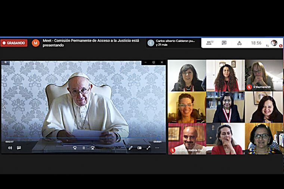
Task: Open the meeting chat panel
Action: [x=224, y=43]
